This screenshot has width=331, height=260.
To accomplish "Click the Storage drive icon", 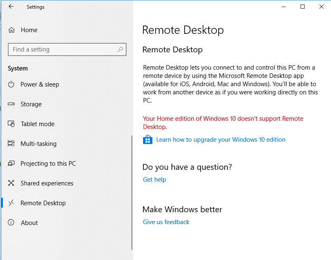I will point(11,104).
